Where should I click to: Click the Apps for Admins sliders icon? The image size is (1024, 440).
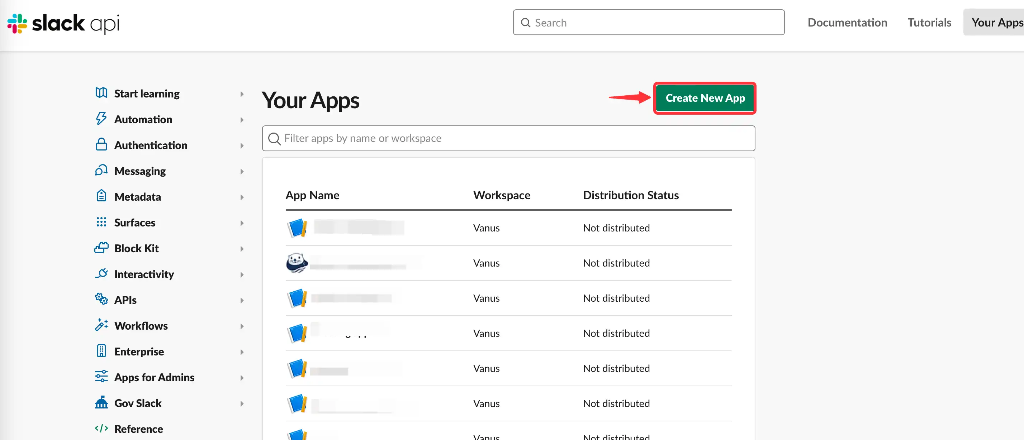(x=101, y=376)
